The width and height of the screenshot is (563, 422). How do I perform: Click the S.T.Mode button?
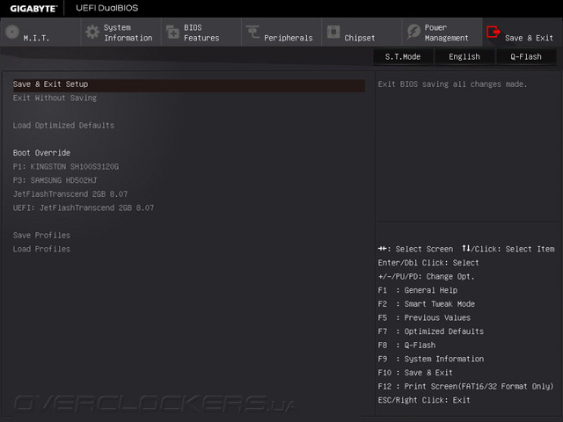pos(403,56)
